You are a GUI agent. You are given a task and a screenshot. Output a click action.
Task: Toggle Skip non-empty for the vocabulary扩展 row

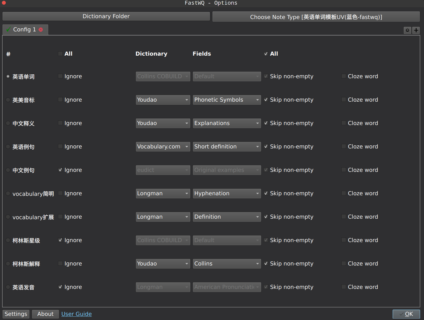point(266,217)
